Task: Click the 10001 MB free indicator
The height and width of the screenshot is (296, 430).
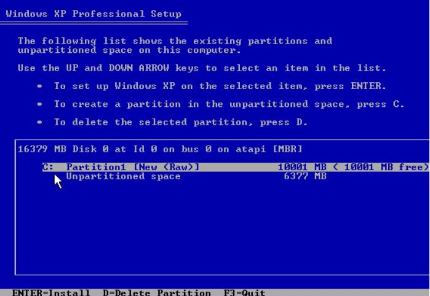Action: tap(381, 167)
